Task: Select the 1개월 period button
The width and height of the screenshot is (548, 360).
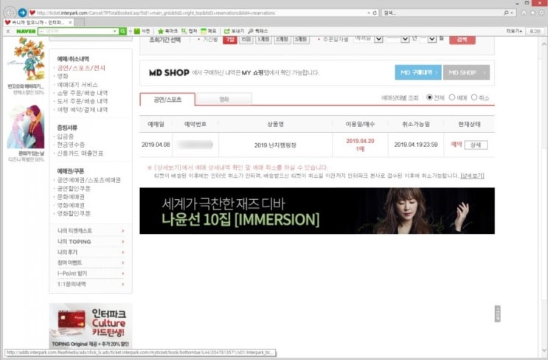Action: click(263, 40)
